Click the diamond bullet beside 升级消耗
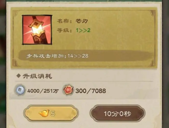The height and width of the screenshot is (128, 169). pos(19,76)
